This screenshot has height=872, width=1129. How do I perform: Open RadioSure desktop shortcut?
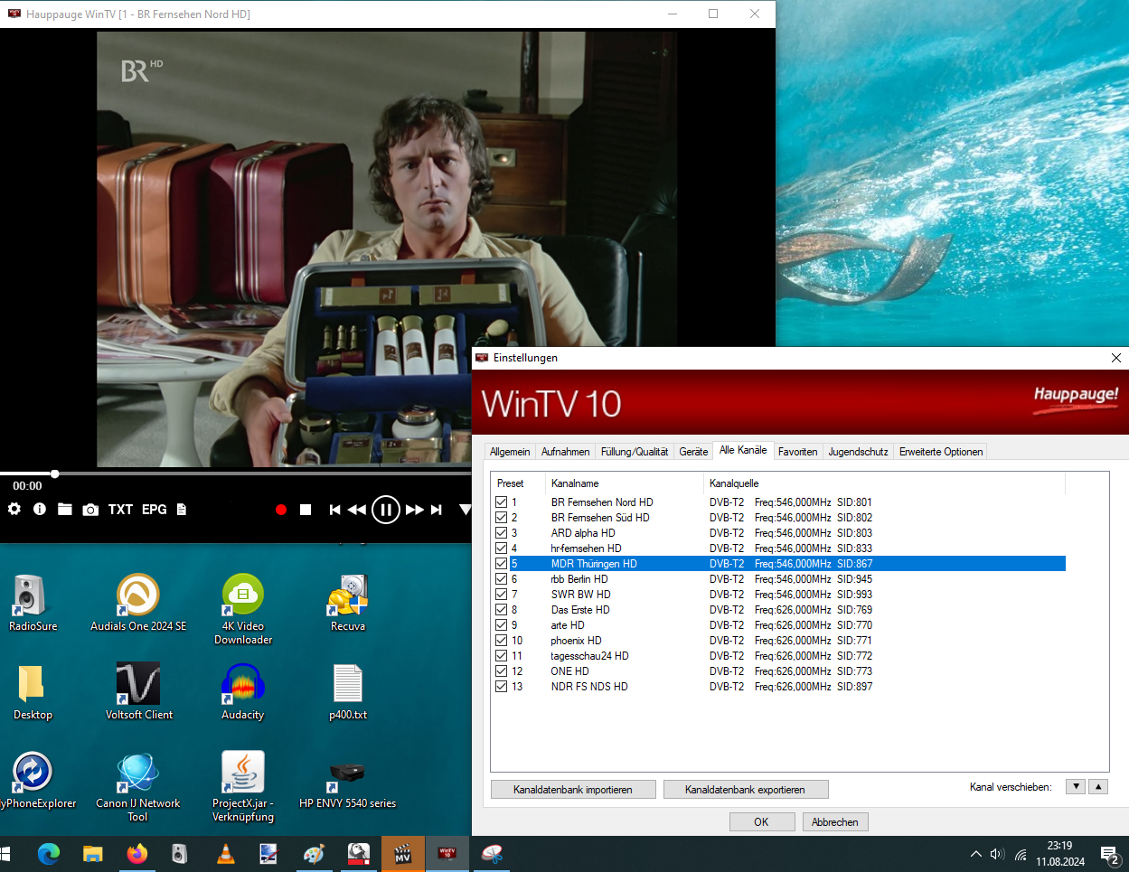pyautogui.click(x=33, y=603)
